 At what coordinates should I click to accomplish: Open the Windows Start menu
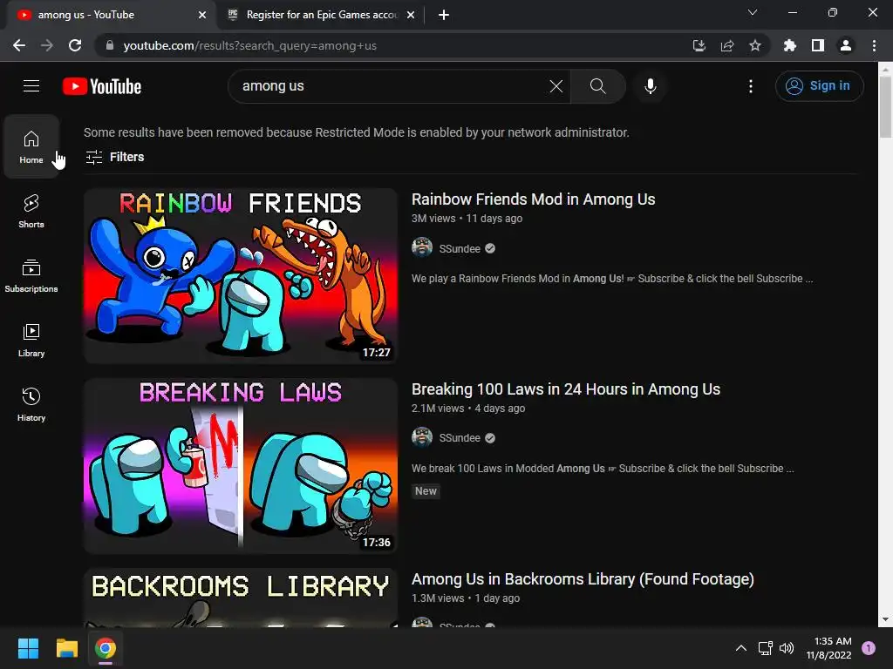(x=28, y=648)
